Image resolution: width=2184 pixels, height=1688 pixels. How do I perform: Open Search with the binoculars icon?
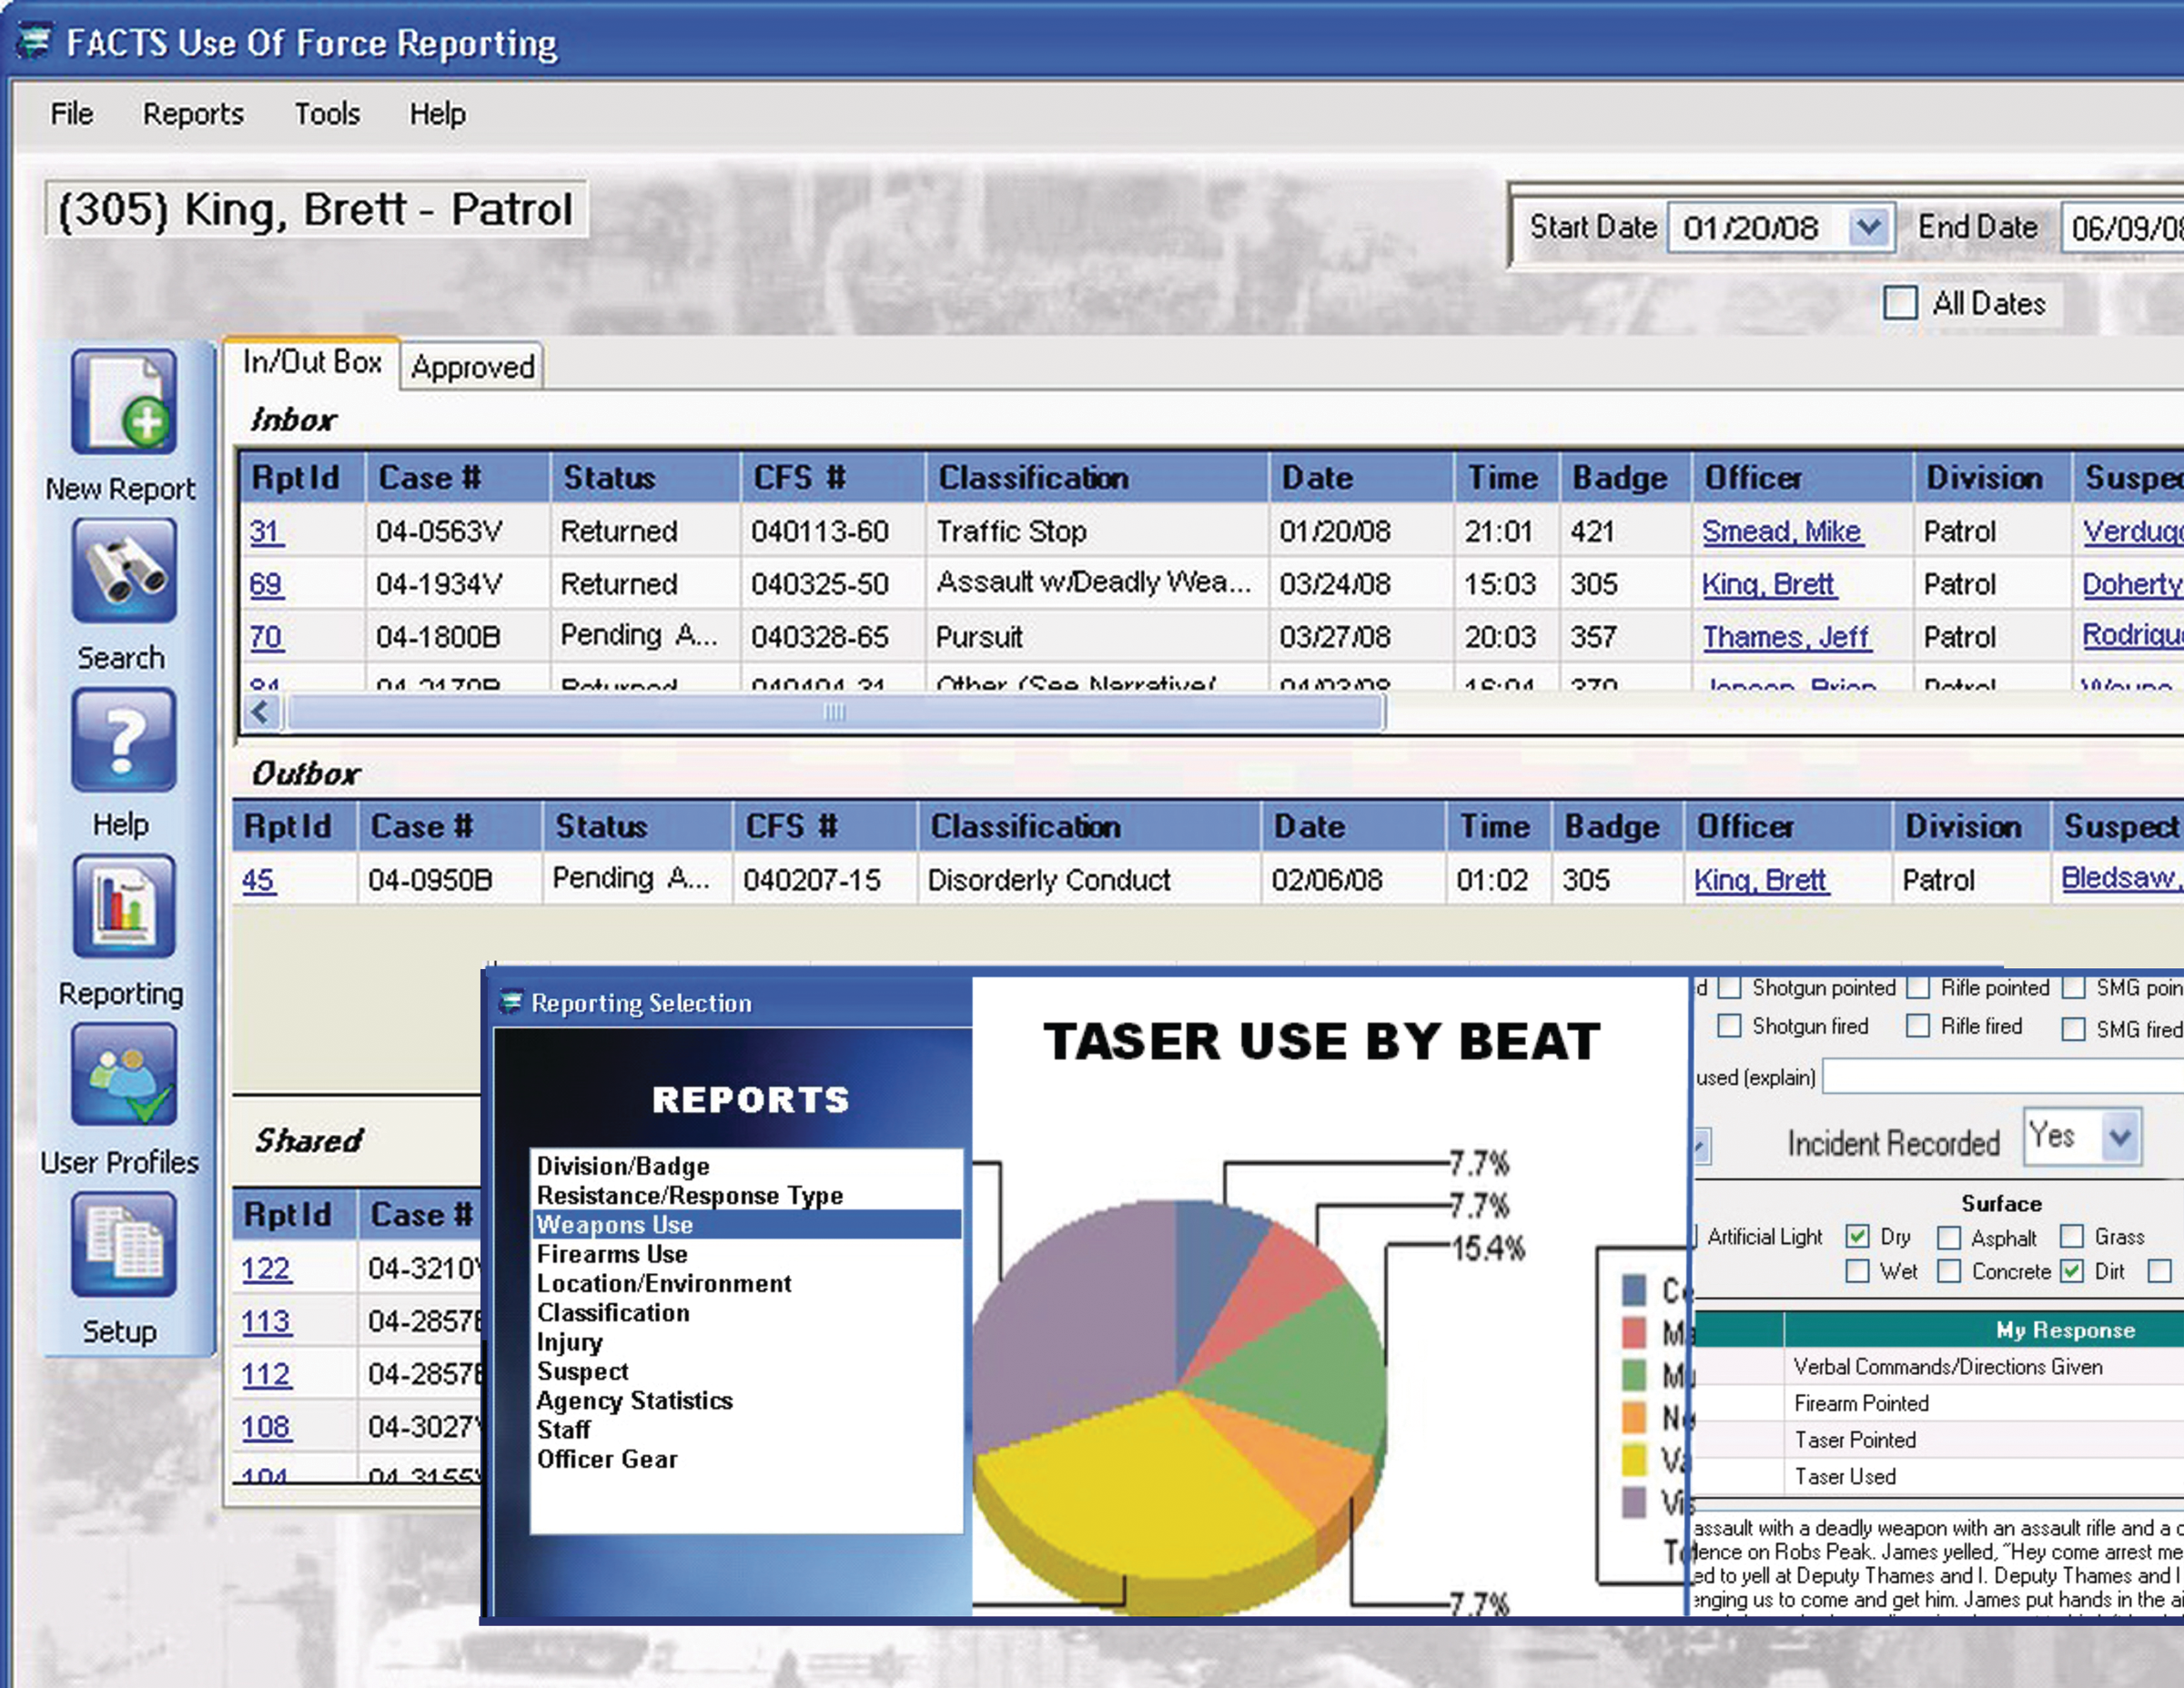click(x=123, y=571)
